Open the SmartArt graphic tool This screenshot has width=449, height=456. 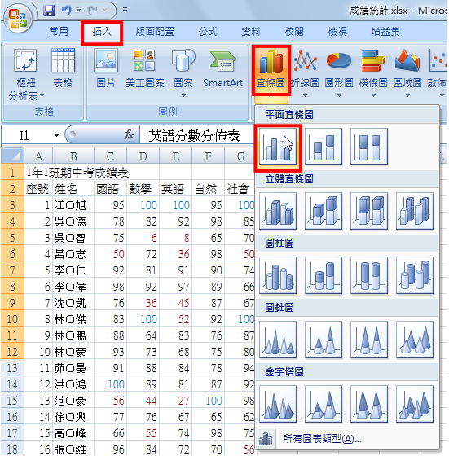[x=223, y=69]
